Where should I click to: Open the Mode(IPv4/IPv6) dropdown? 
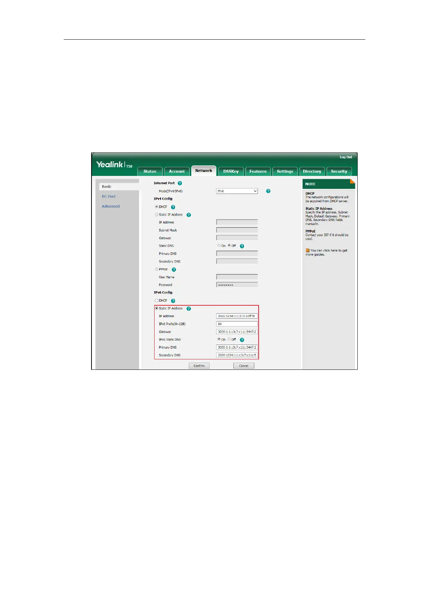237,191
